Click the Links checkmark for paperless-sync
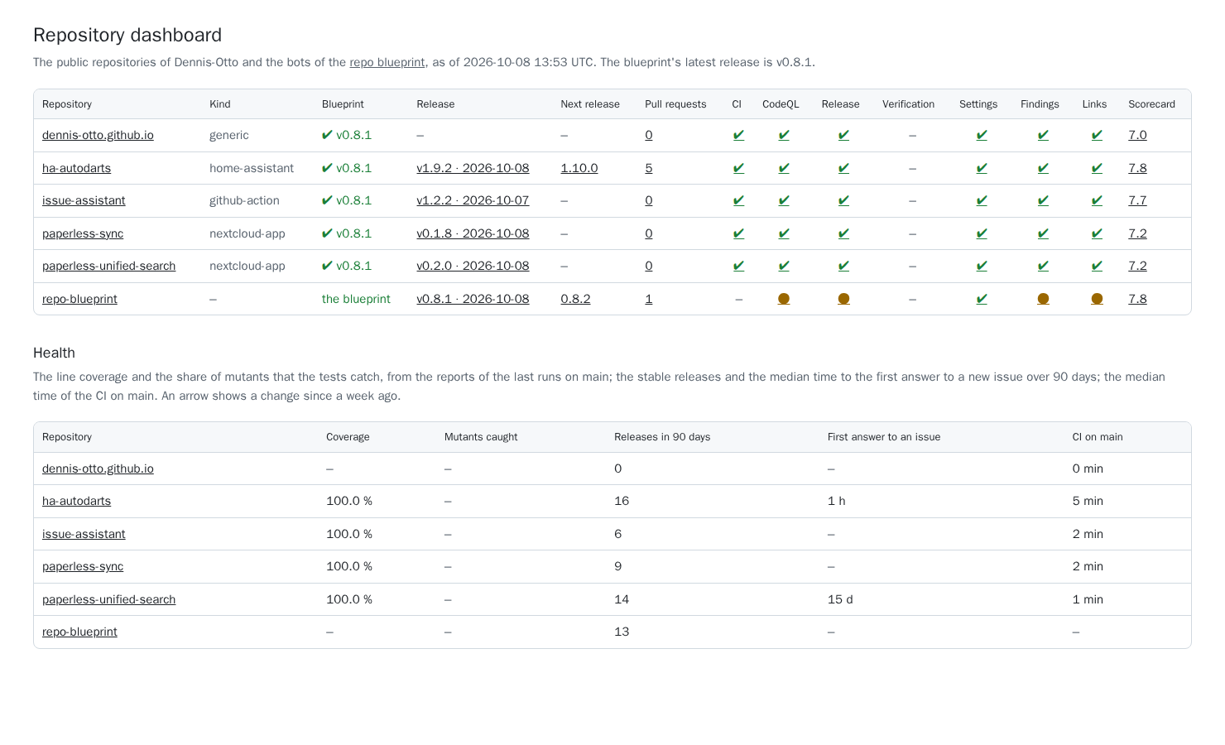 [x=1097, y=233]
